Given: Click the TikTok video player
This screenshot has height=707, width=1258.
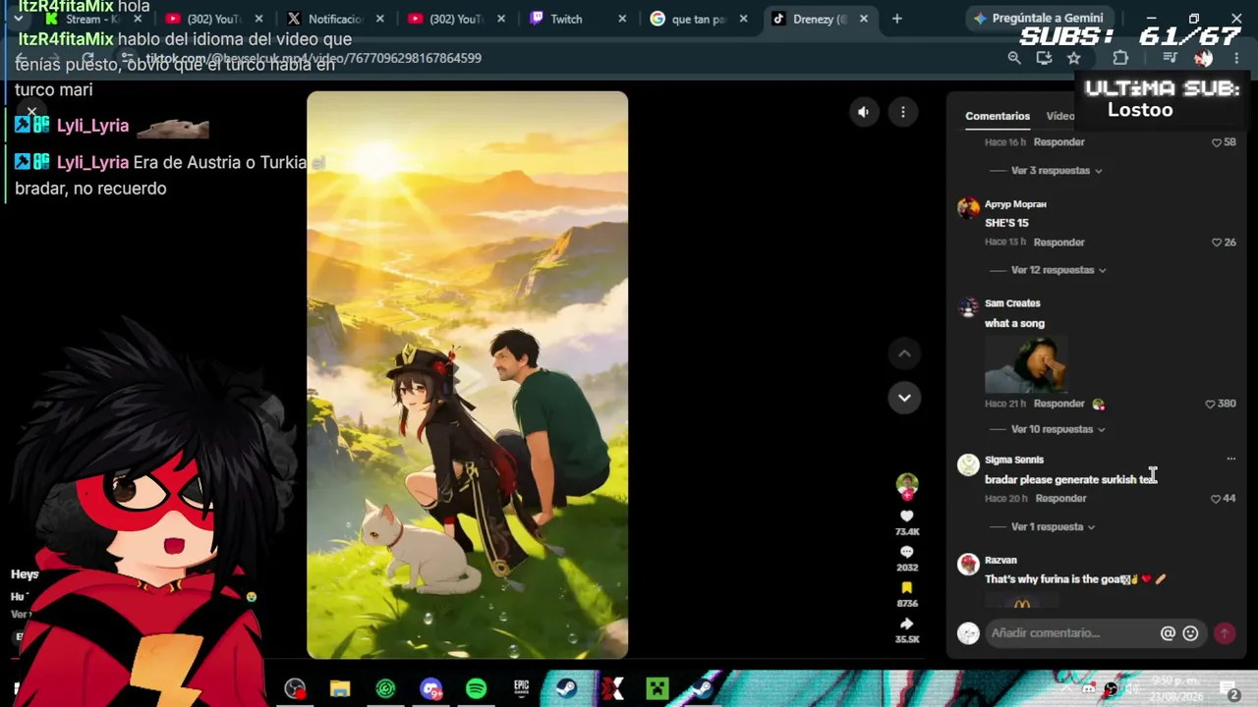Looking at the screenshot, I should pos(467,375).
